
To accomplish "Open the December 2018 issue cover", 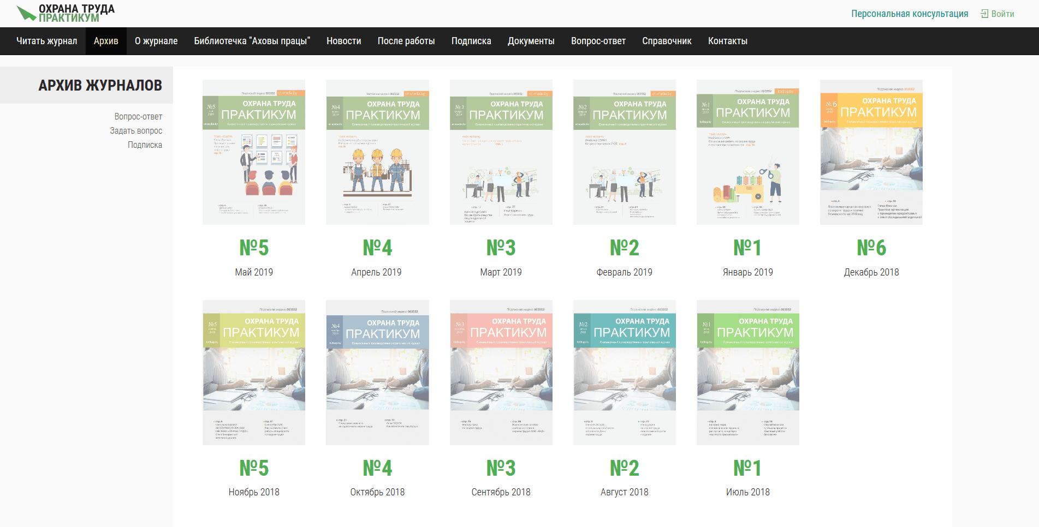I will coord(871,152).
